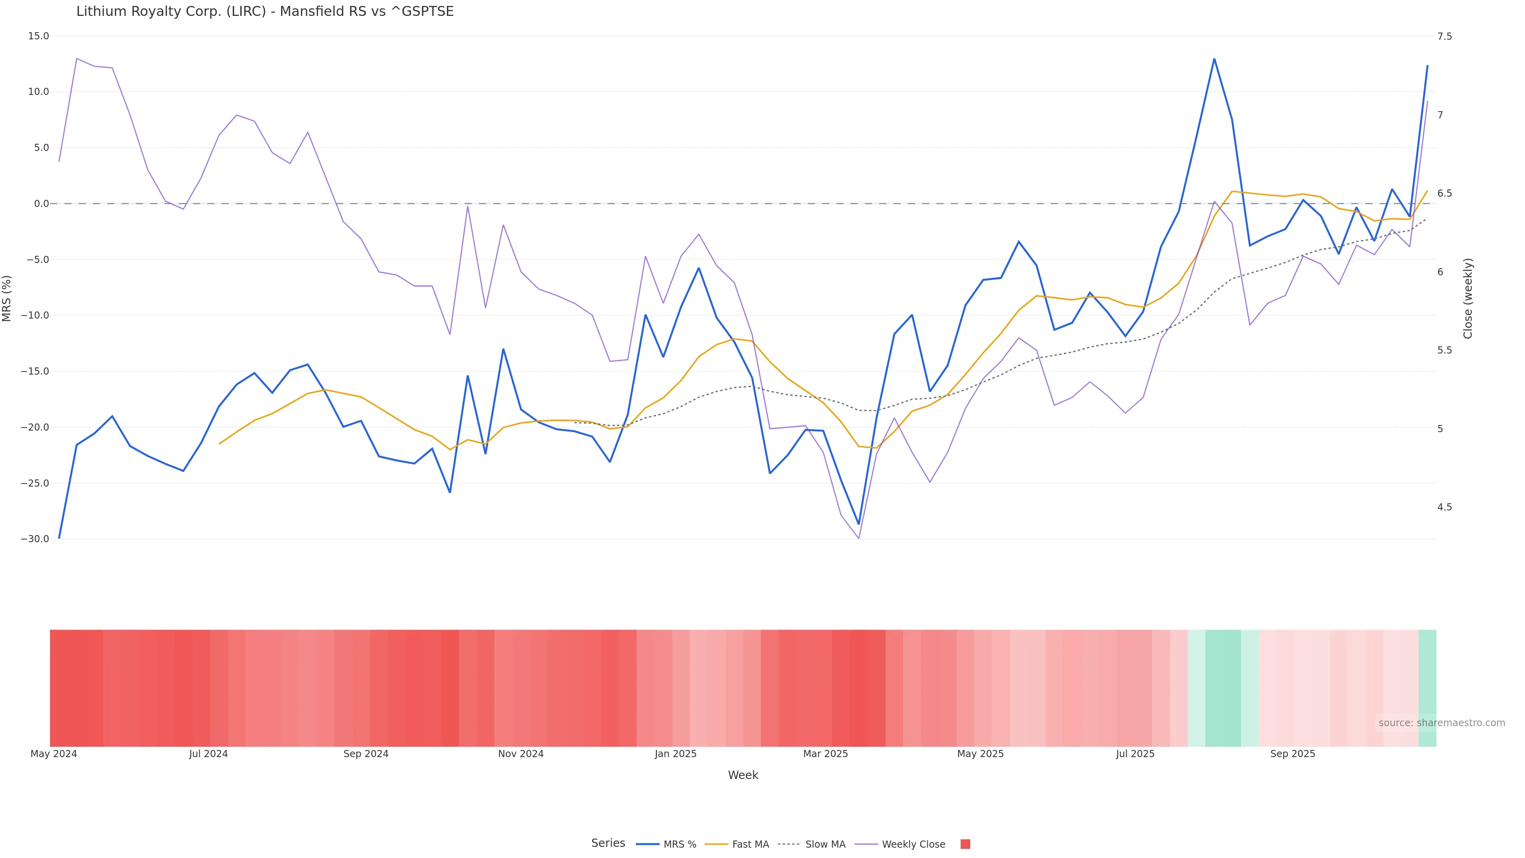Toggle the Slow MA legend entry
The width and height of the screenshot is (1525, 858).
point(825,844)
